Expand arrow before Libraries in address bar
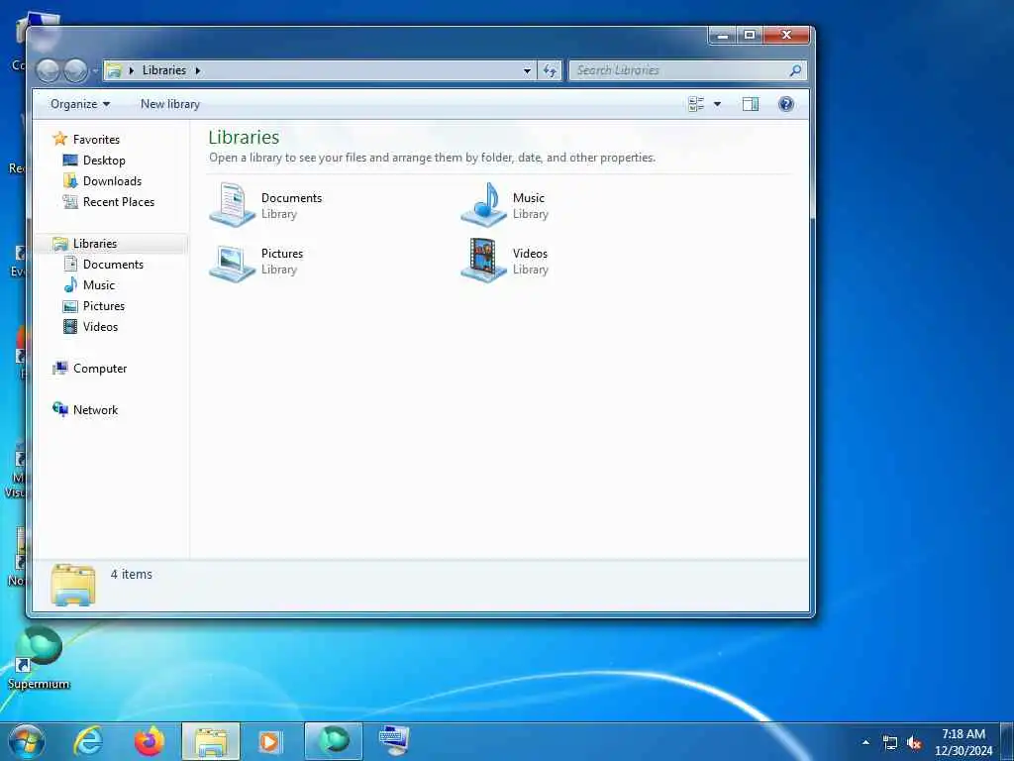The width and height of the screenshot is (1014, 761). (x=132, y=70)
